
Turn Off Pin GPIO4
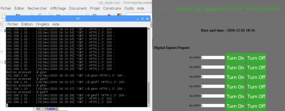coord(256,77)
